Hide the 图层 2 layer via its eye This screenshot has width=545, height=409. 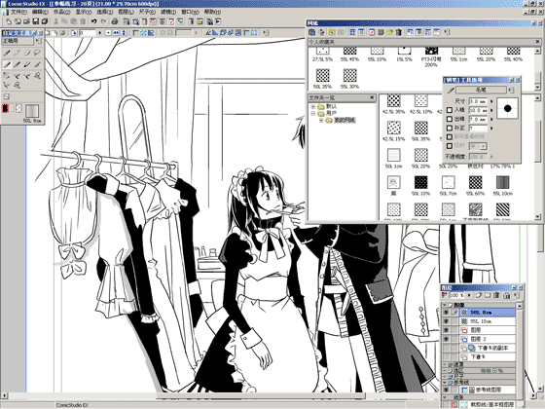pos(446,339)
